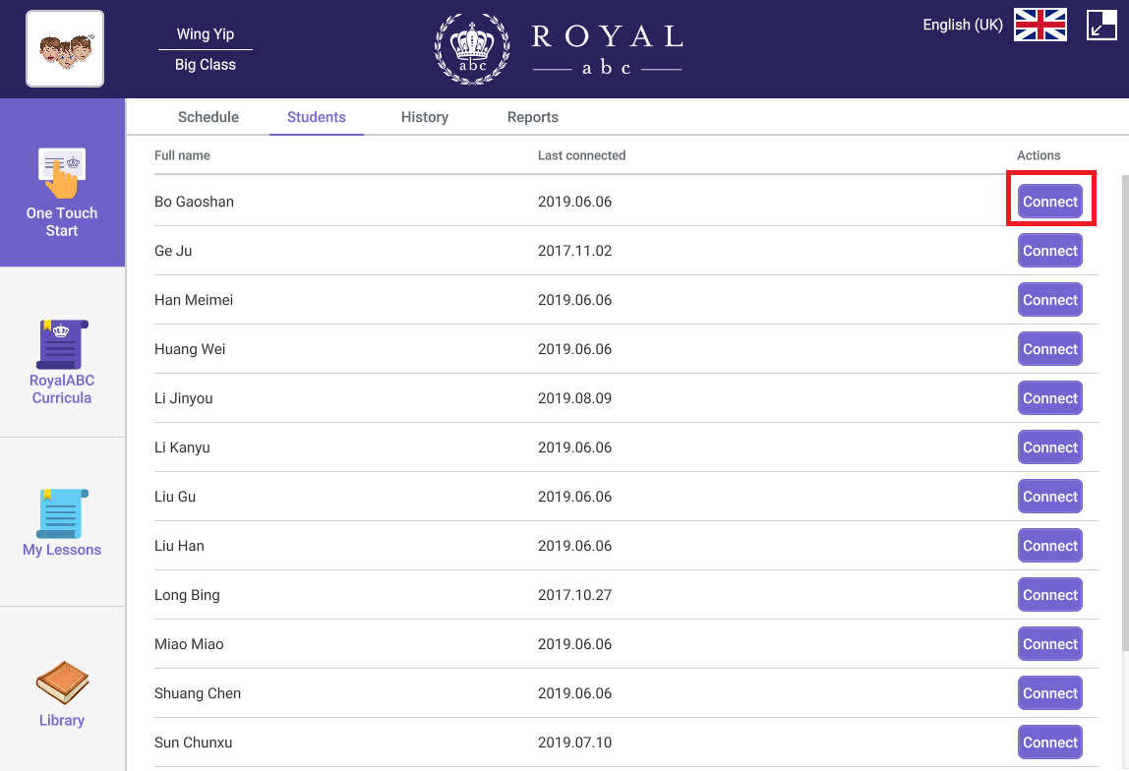
Task: Click the Royal ABC crown logo
Action: [472, 49]
